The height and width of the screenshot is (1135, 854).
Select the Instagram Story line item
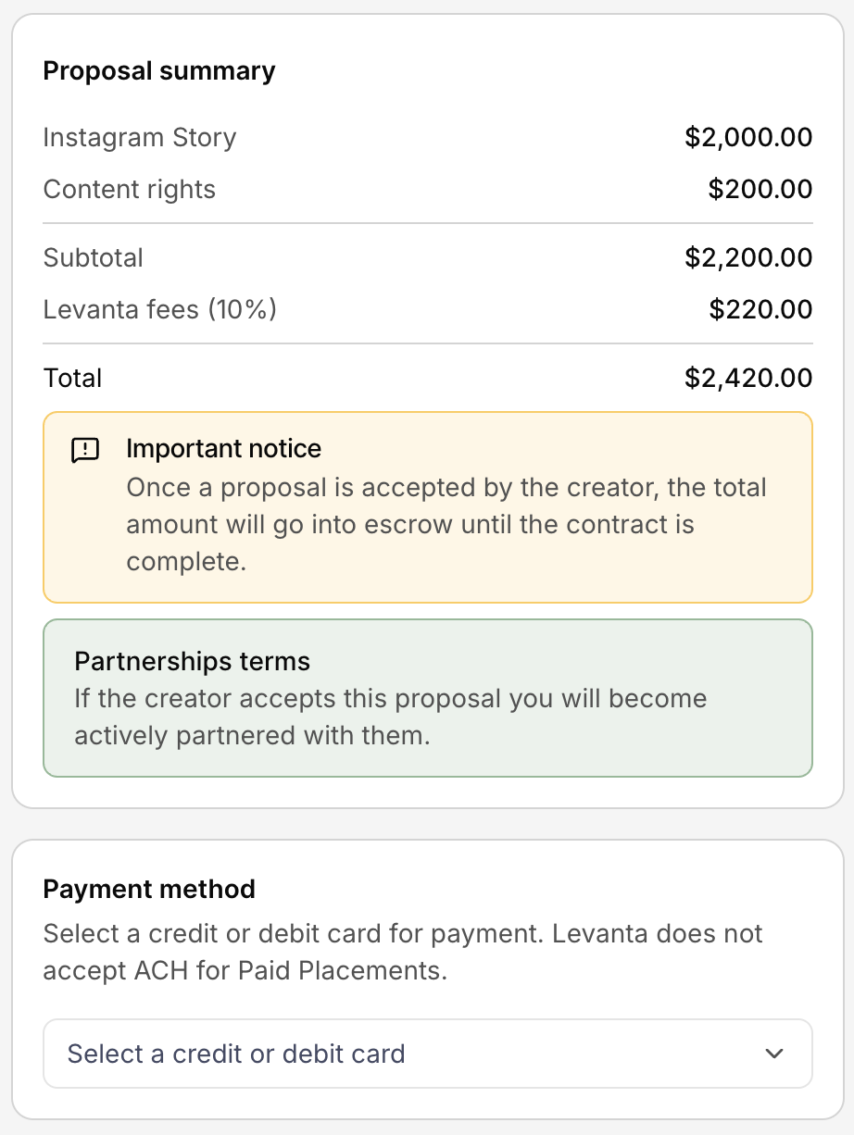click(x=140, y=138)
